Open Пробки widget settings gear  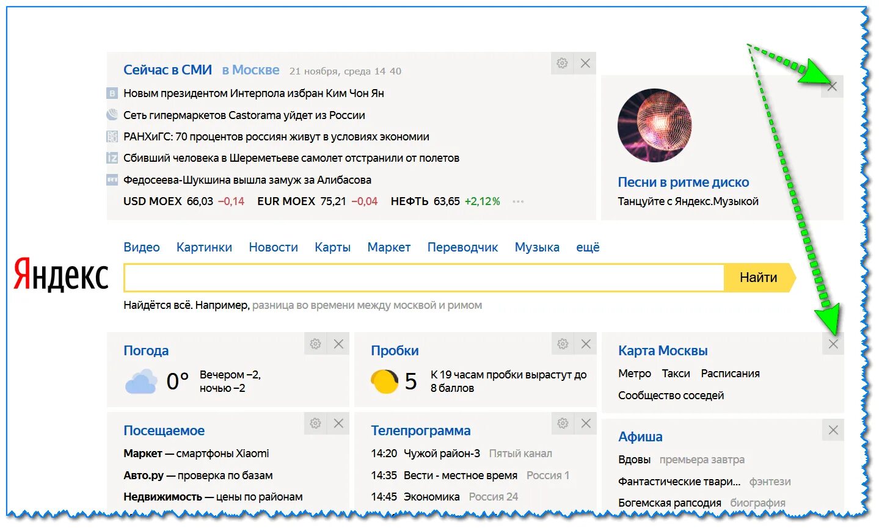[x=563, y=344]
